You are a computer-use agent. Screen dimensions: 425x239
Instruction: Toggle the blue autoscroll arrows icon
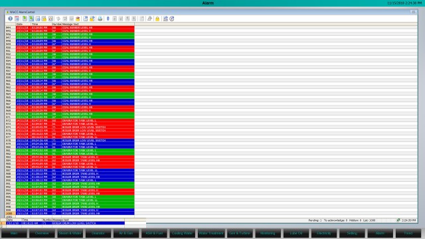[108, 19]
